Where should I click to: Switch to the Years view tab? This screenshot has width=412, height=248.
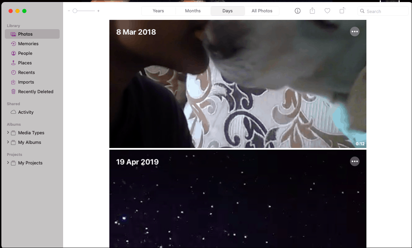click(x=158, y=11)
